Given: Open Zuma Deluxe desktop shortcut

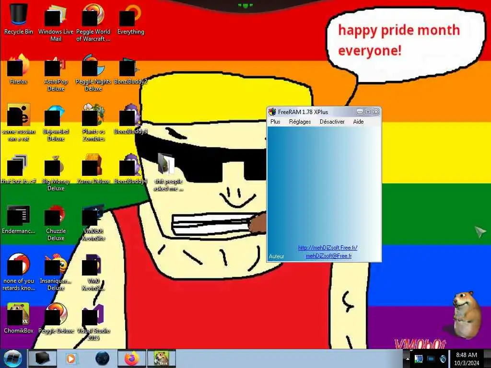Looking at the screenshot, I should pyautogui.click(x=93, y=168).
